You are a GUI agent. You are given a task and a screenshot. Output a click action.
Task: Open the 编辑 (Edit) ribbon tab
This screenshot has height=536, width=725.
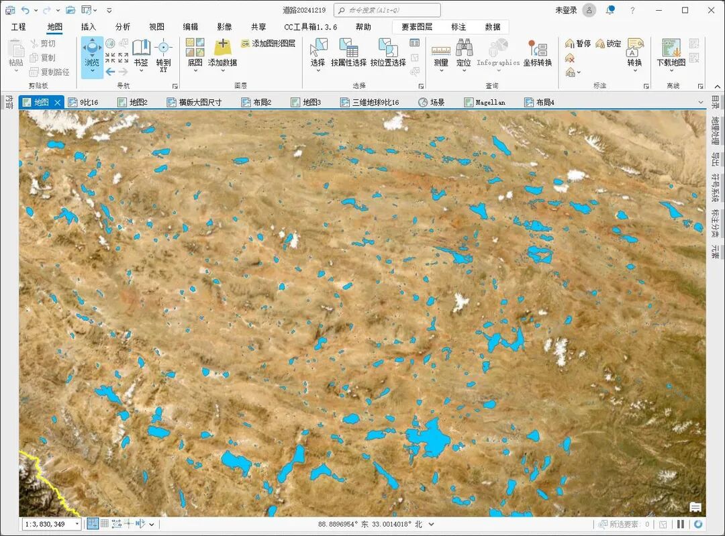click(190, 27)
